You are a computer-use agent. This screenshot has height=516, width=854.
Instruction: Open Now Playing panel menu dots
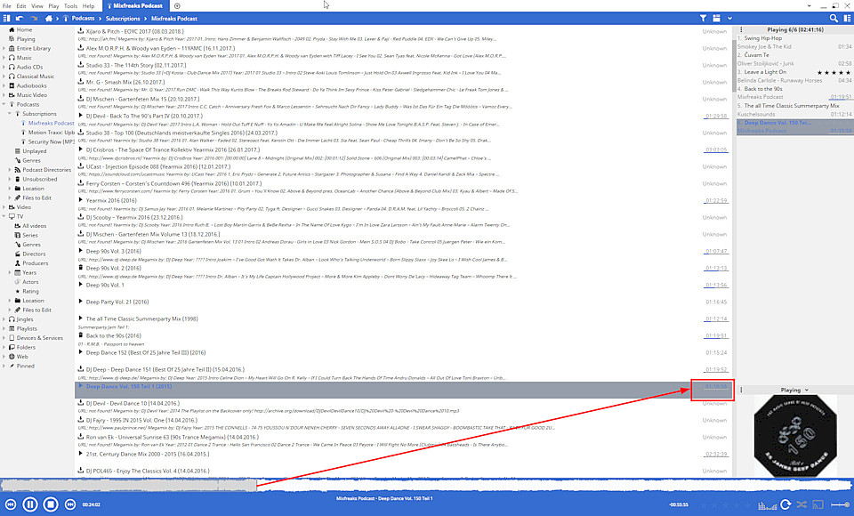(x=741, y=29)
